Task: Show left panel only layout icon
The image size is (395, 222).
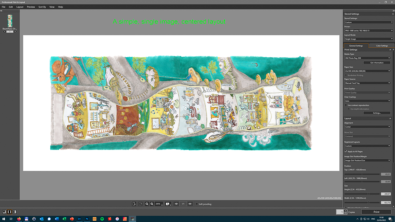Action: [4, 212]
